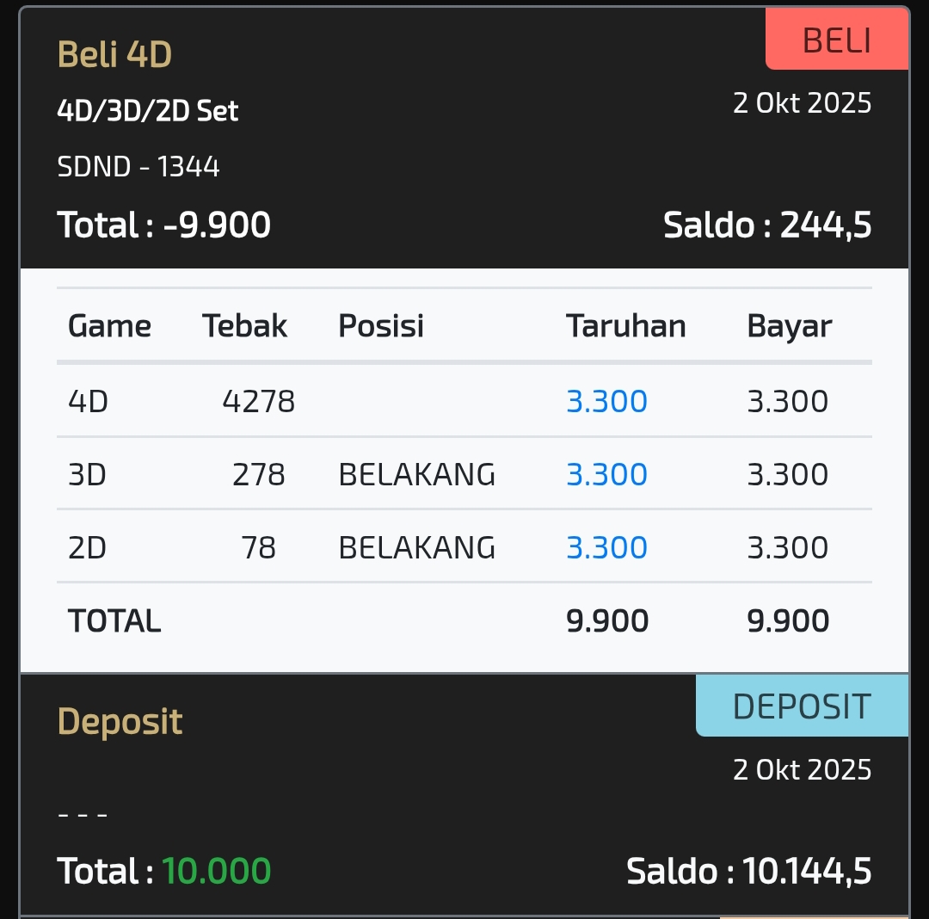The image size is (929, 919).
Task: Open the Beli 4D transaction title
Action: click(x=114, y=55)
